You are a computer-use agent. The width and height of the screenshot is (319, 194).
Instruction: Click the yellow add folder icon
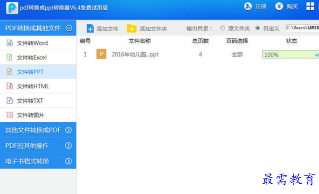coord(132,28)
